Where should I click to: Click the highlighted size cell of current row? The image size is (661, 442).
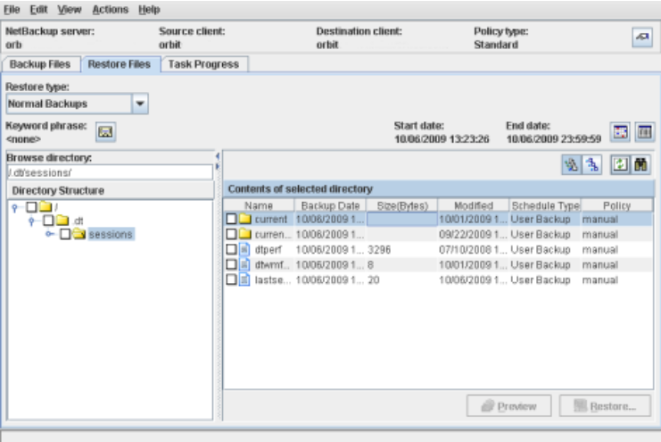tap(401, 219)
